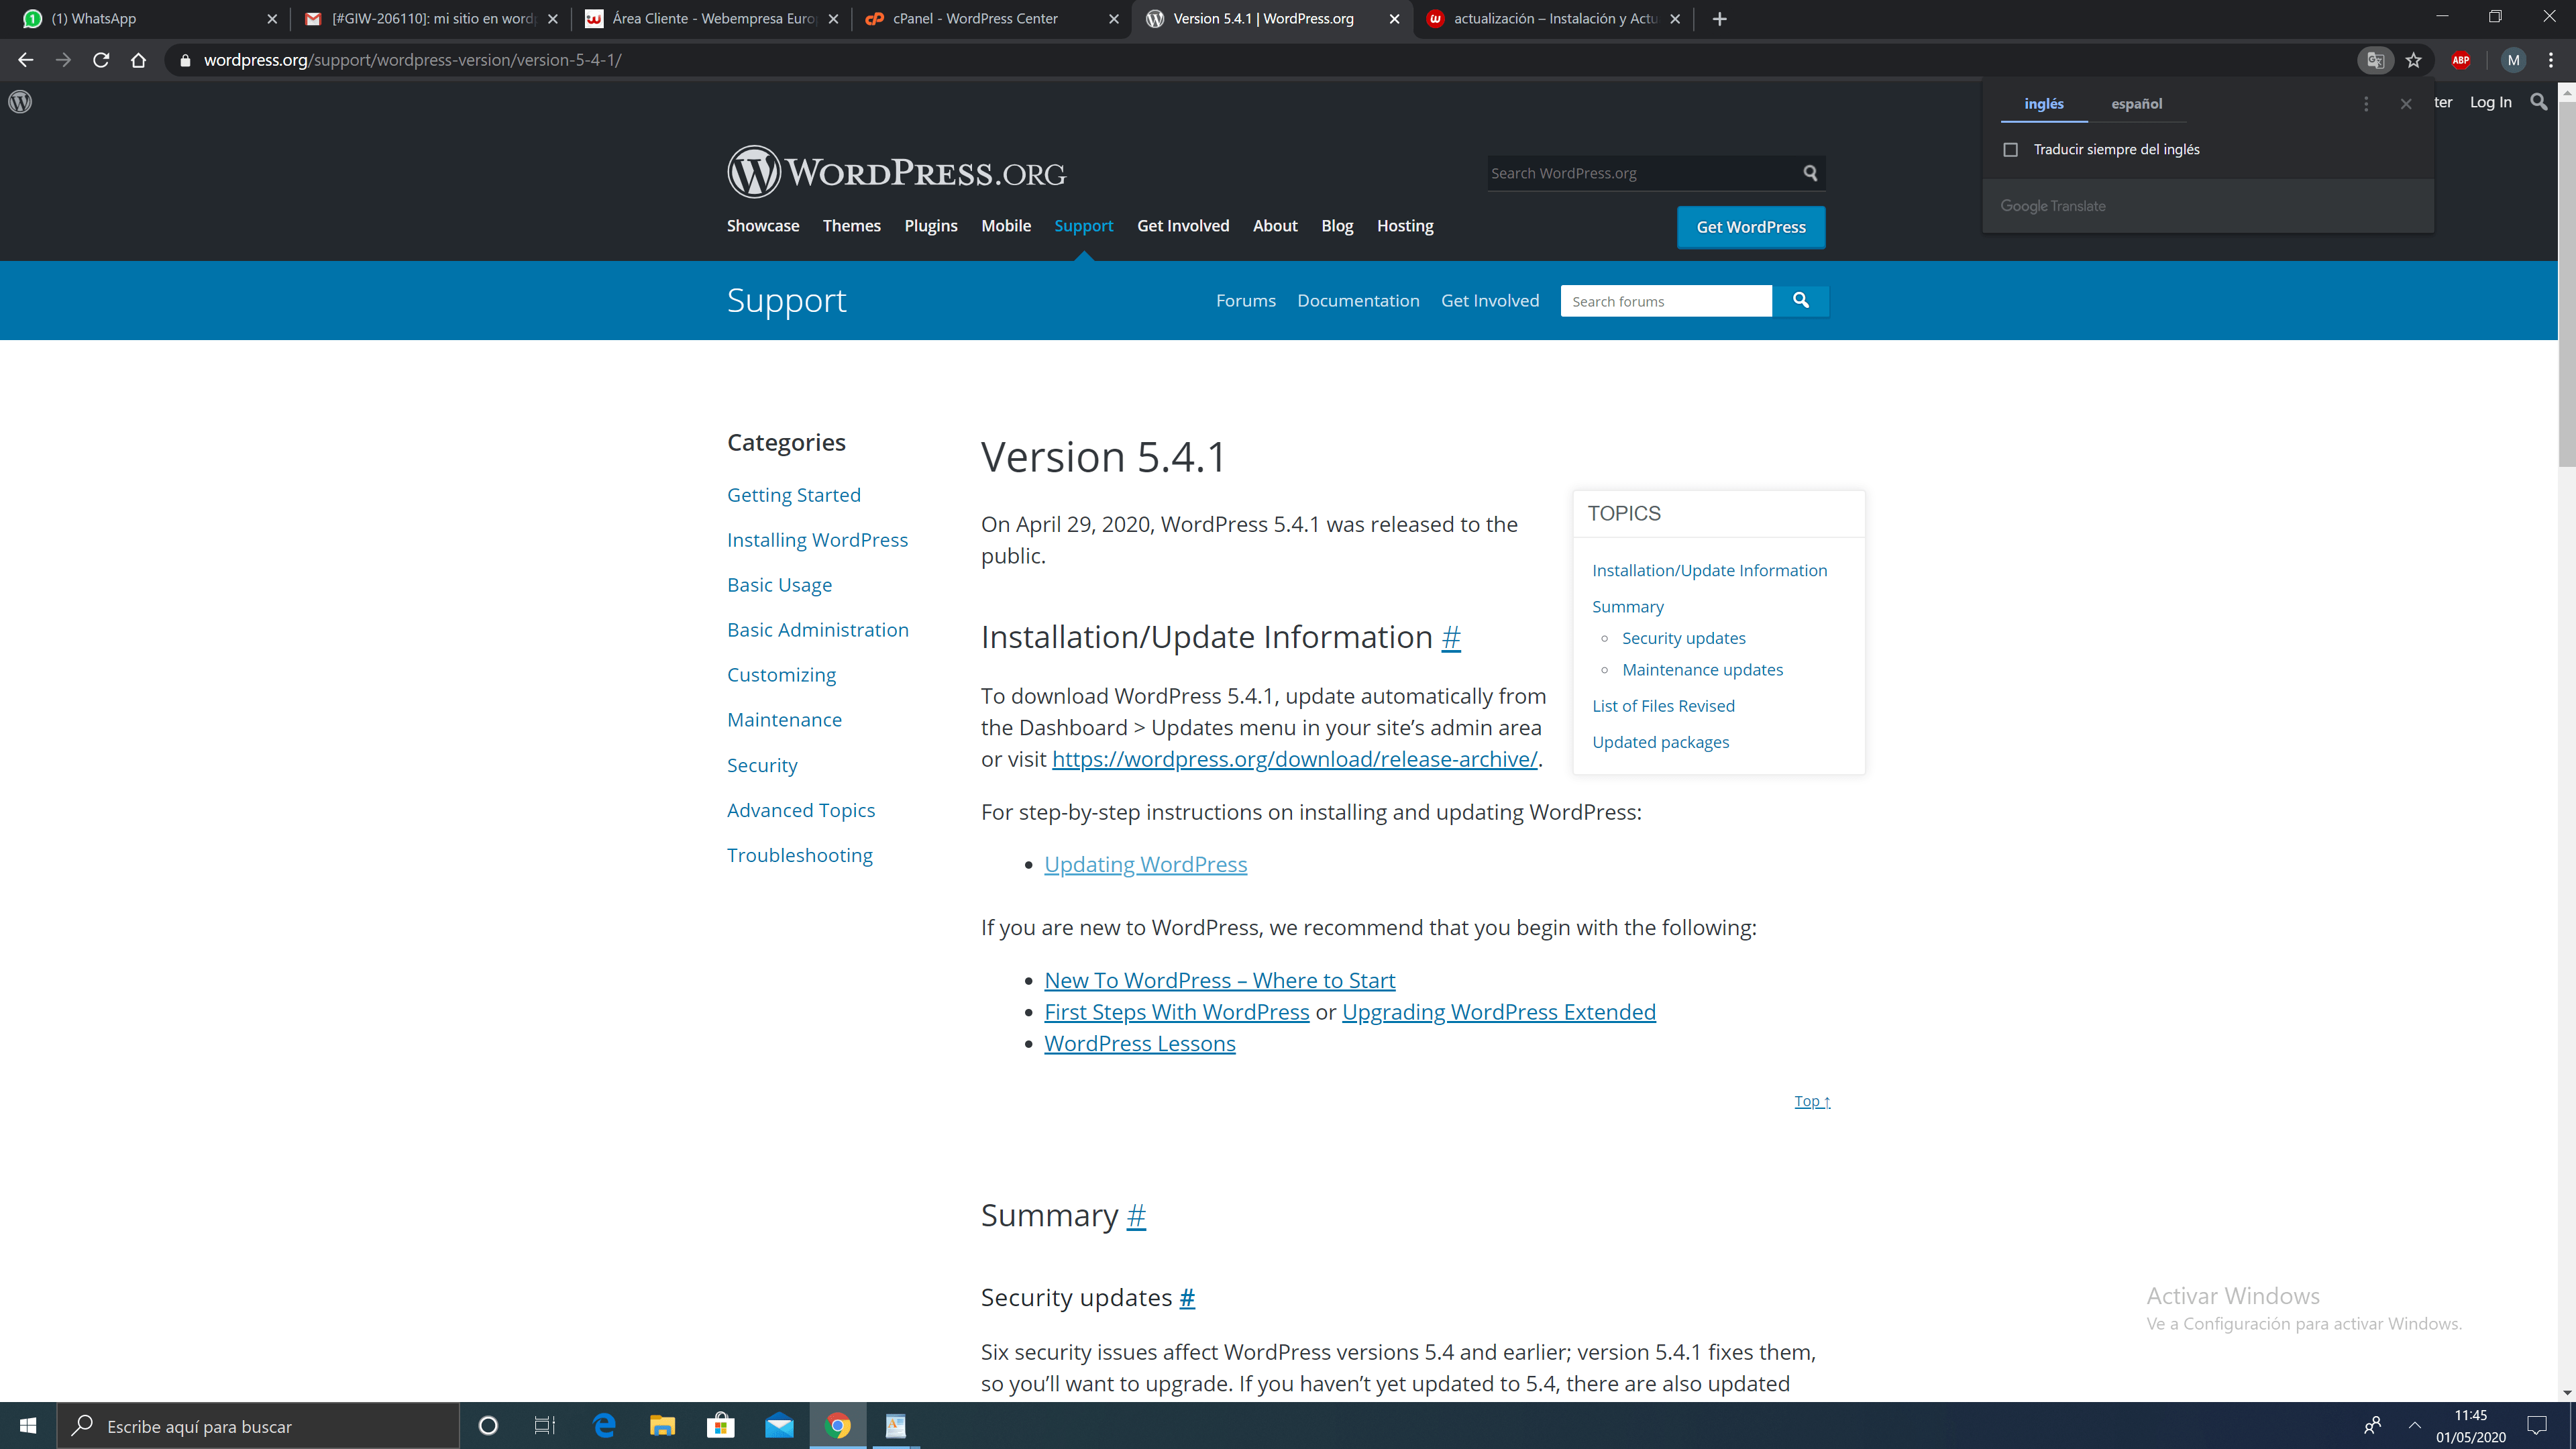Open the Hosting menu item
This screenshot has height=1449, width=2576.
pyautogui.click(x=1405, y=226)
